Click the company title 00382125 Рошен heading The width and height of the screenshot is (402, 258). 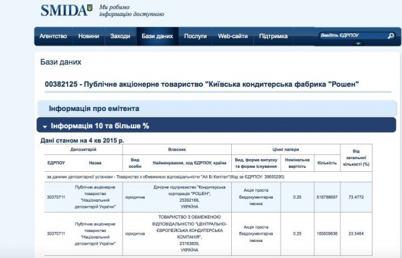(x=202, y=84)
